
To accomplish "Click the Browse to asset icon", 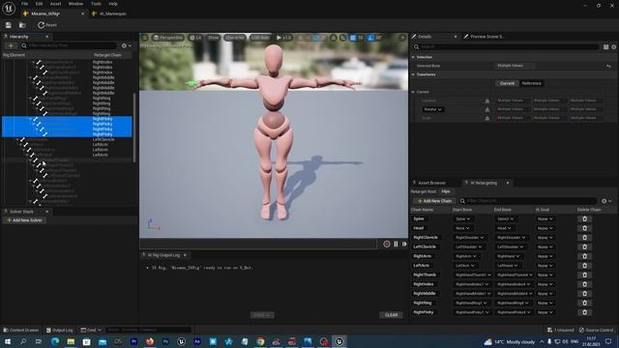I will pos(22,25).
